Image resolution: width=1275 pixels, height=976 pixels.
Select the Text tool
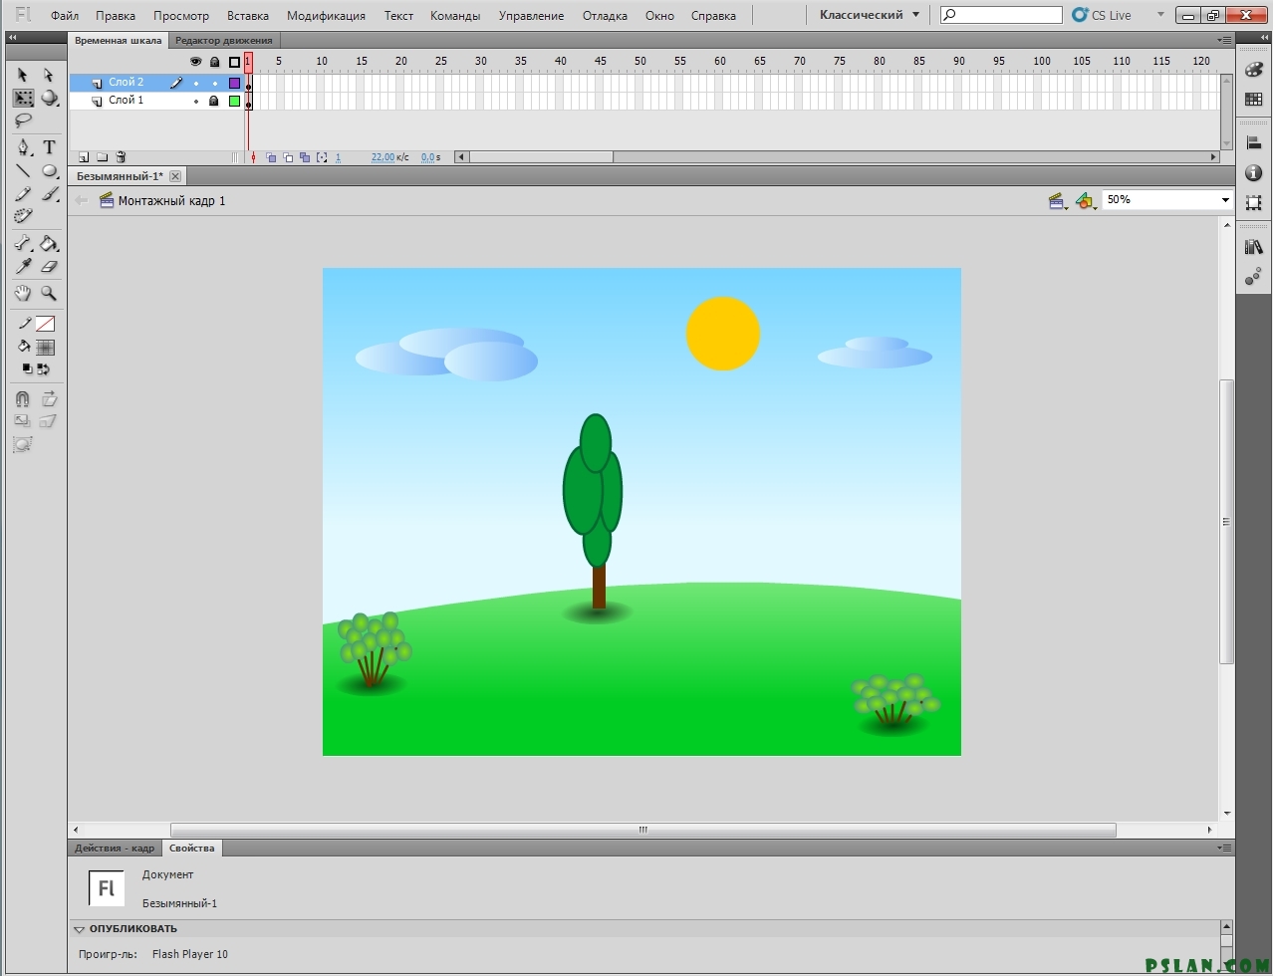[49, 147]
